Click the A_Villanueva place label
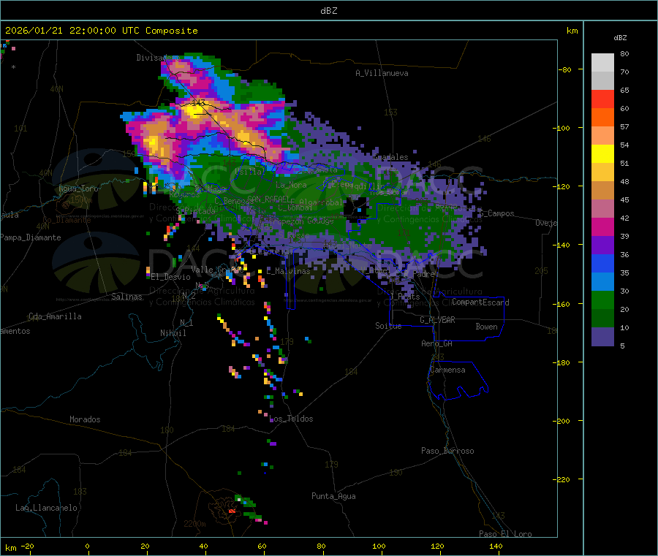658x556 pixels. (x=382, y=73)
